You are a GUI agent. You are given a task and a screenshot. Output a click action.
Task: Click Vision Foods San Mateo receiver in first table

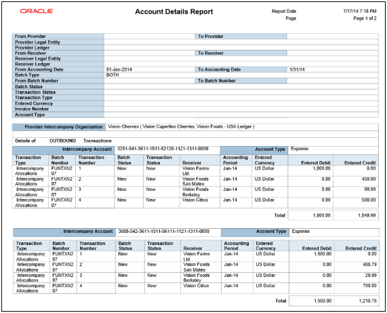[195, 181]
